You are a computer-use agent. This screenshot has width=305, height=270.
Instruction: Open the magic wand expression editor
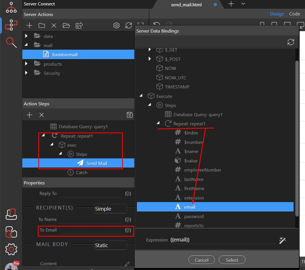tap(282, 240)
